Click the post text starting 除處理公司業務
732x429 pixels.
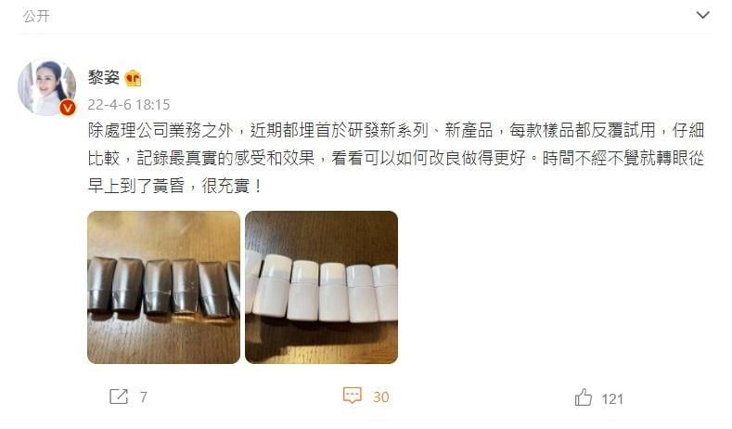coord(395,130)
